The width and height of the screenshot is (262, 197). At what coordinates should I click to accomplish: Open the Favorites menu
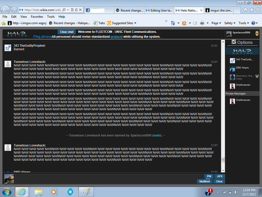coord(37,16)
